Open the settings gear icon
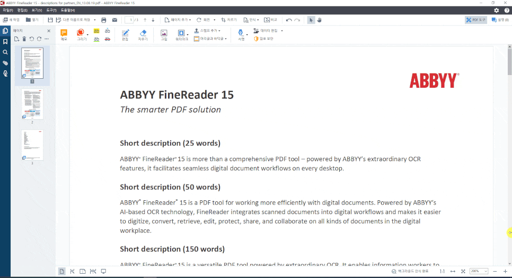Screen dimensions: 512x278 (496, 11)
